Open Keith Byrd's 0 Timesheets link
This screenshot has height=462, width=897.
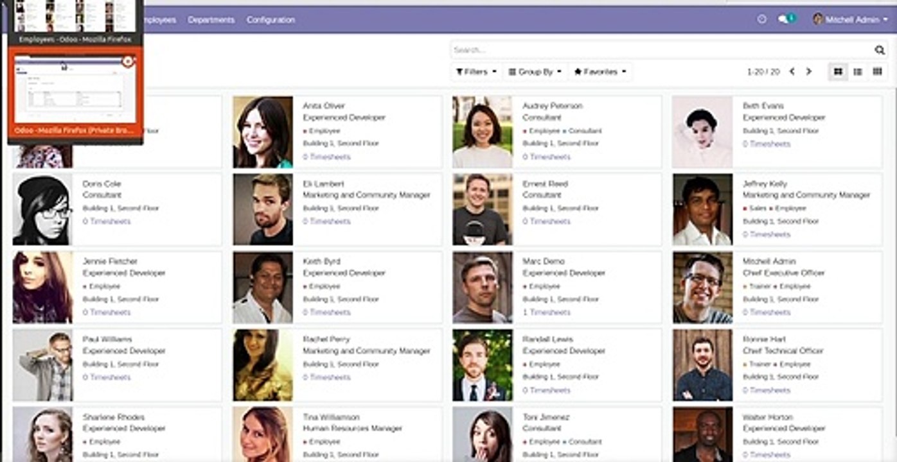(x=326, y=312)
